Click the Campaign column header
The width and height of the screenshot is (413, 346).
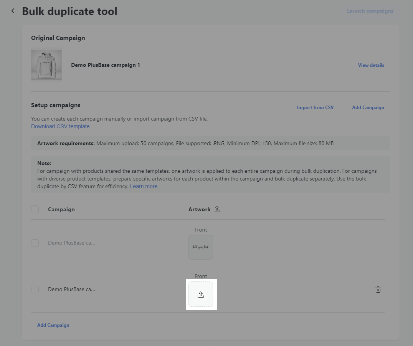pyautogui.click(x=61, y=209)
